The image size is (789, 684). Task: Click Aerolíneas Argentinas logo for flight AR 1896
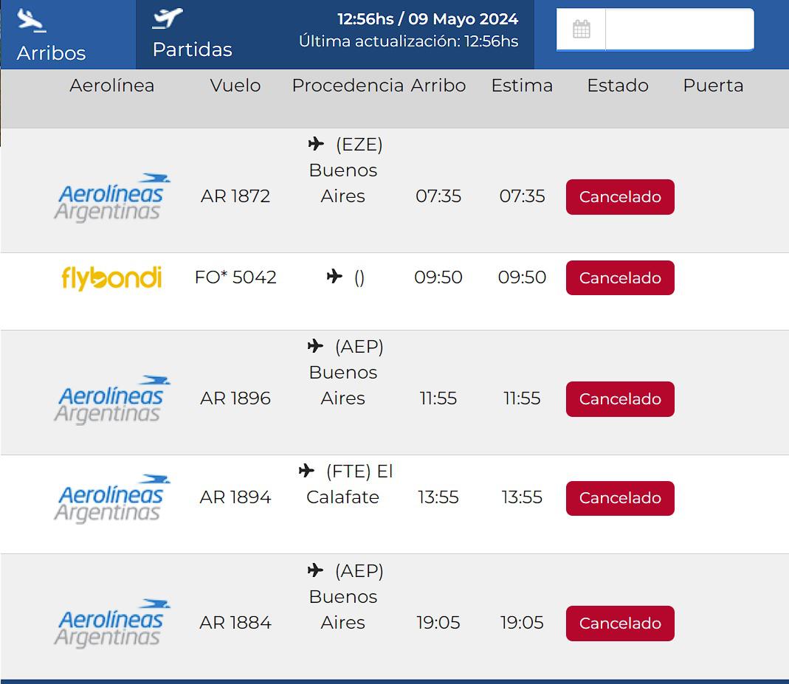click(x=111, y=399)
